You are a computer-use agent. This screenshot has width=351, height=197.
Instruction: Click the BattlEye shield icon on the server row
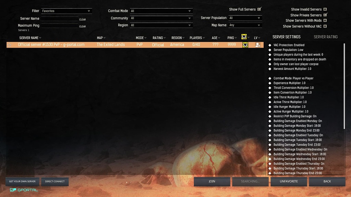point(245,44)
